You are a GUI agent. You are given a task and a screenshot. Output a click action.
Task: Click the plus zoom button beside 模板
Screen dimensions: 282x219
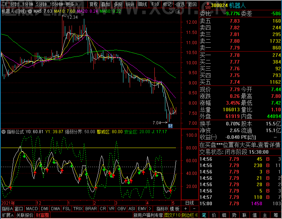click(x=186, y=209)
